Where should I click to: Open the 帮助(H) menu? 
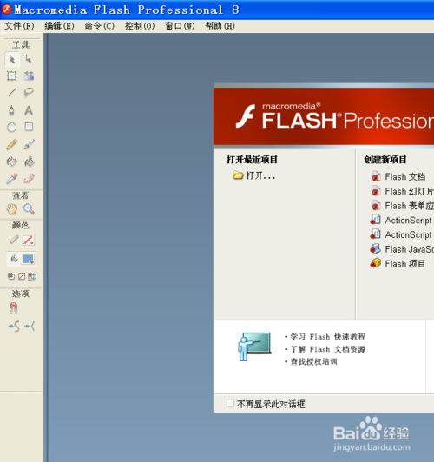pos(220,26)
